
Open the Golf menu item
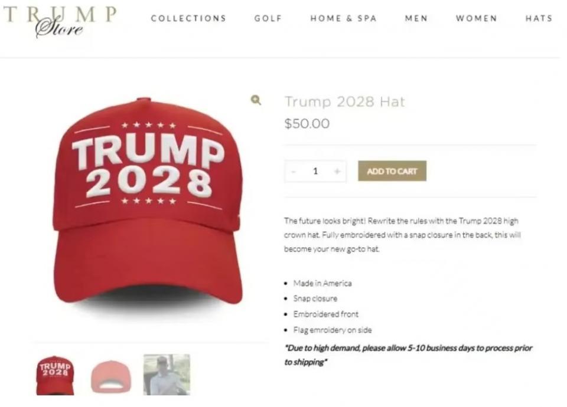coord(268,18)
